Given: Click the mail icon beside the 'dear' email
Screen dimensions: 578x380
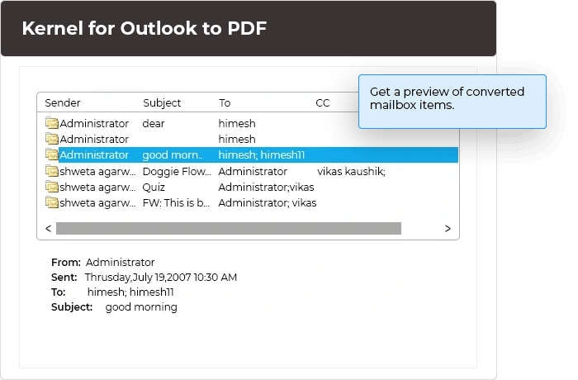Looking at the screenshot, I should (x=52, y=123).
